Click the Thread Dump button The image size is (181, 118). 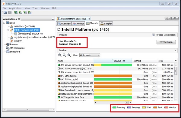(x=166, y=42)
